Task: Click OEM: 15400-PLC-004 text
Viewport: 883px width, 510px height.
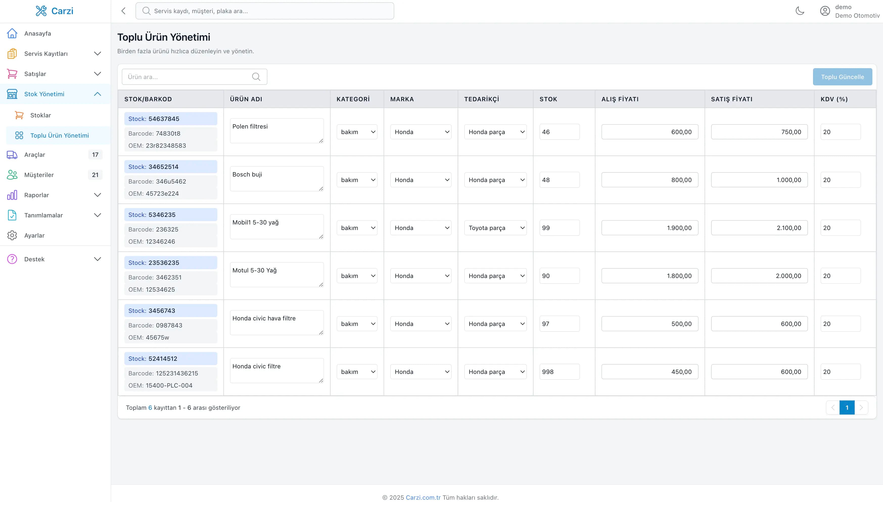Action: coord(160,385)
